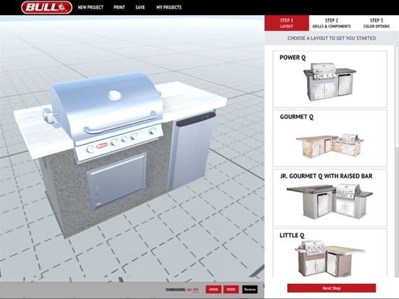The width and height of the screenshot is (399, 299).
Task: Undo the last action
Action: (213, 290)
